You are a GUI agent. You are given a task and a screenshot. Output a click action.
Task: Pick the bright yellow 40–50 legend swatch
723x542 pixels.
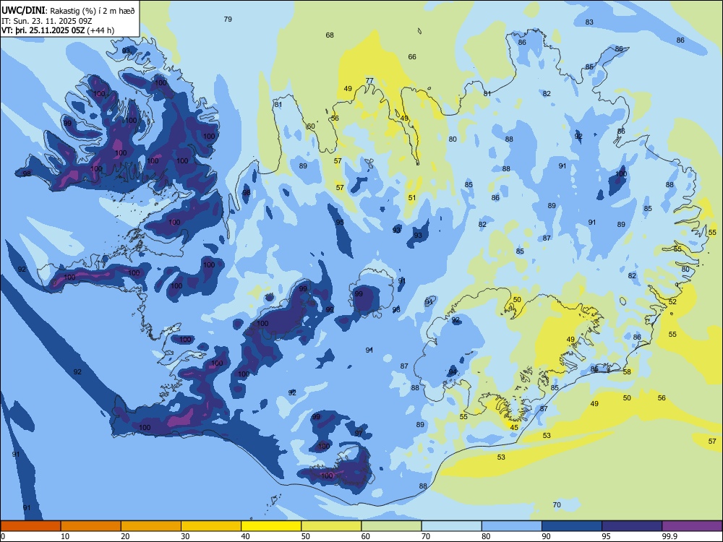(271, 526)
